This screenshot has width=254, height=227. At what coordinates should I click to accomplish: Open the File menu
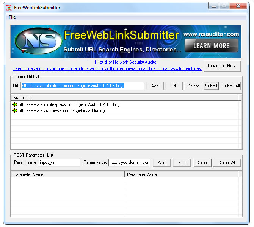(x=12, y=17)
